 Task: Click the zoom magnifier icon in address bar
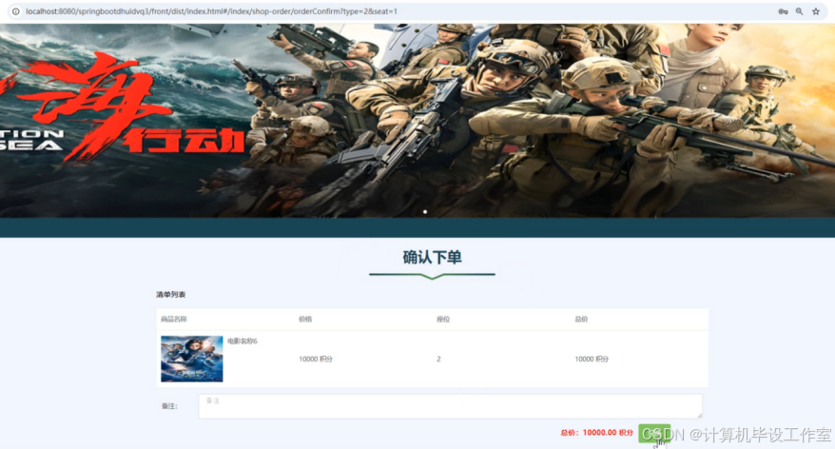(x=799, y=11)
